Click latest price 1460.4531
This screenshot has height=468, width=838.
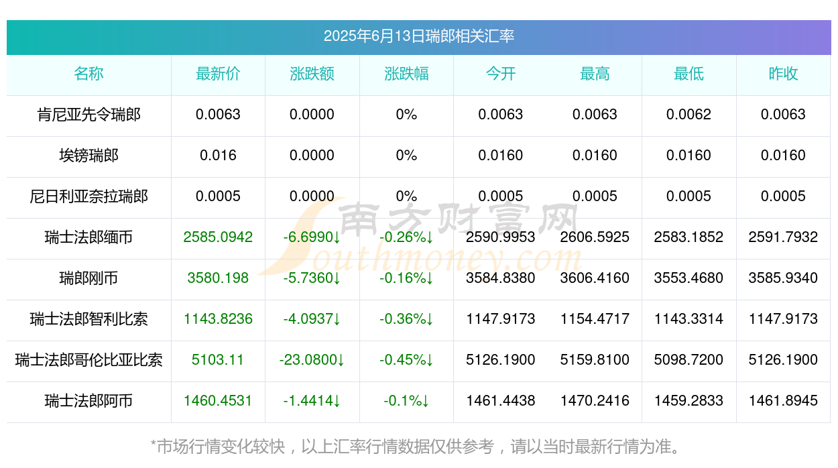click(218, 401)
